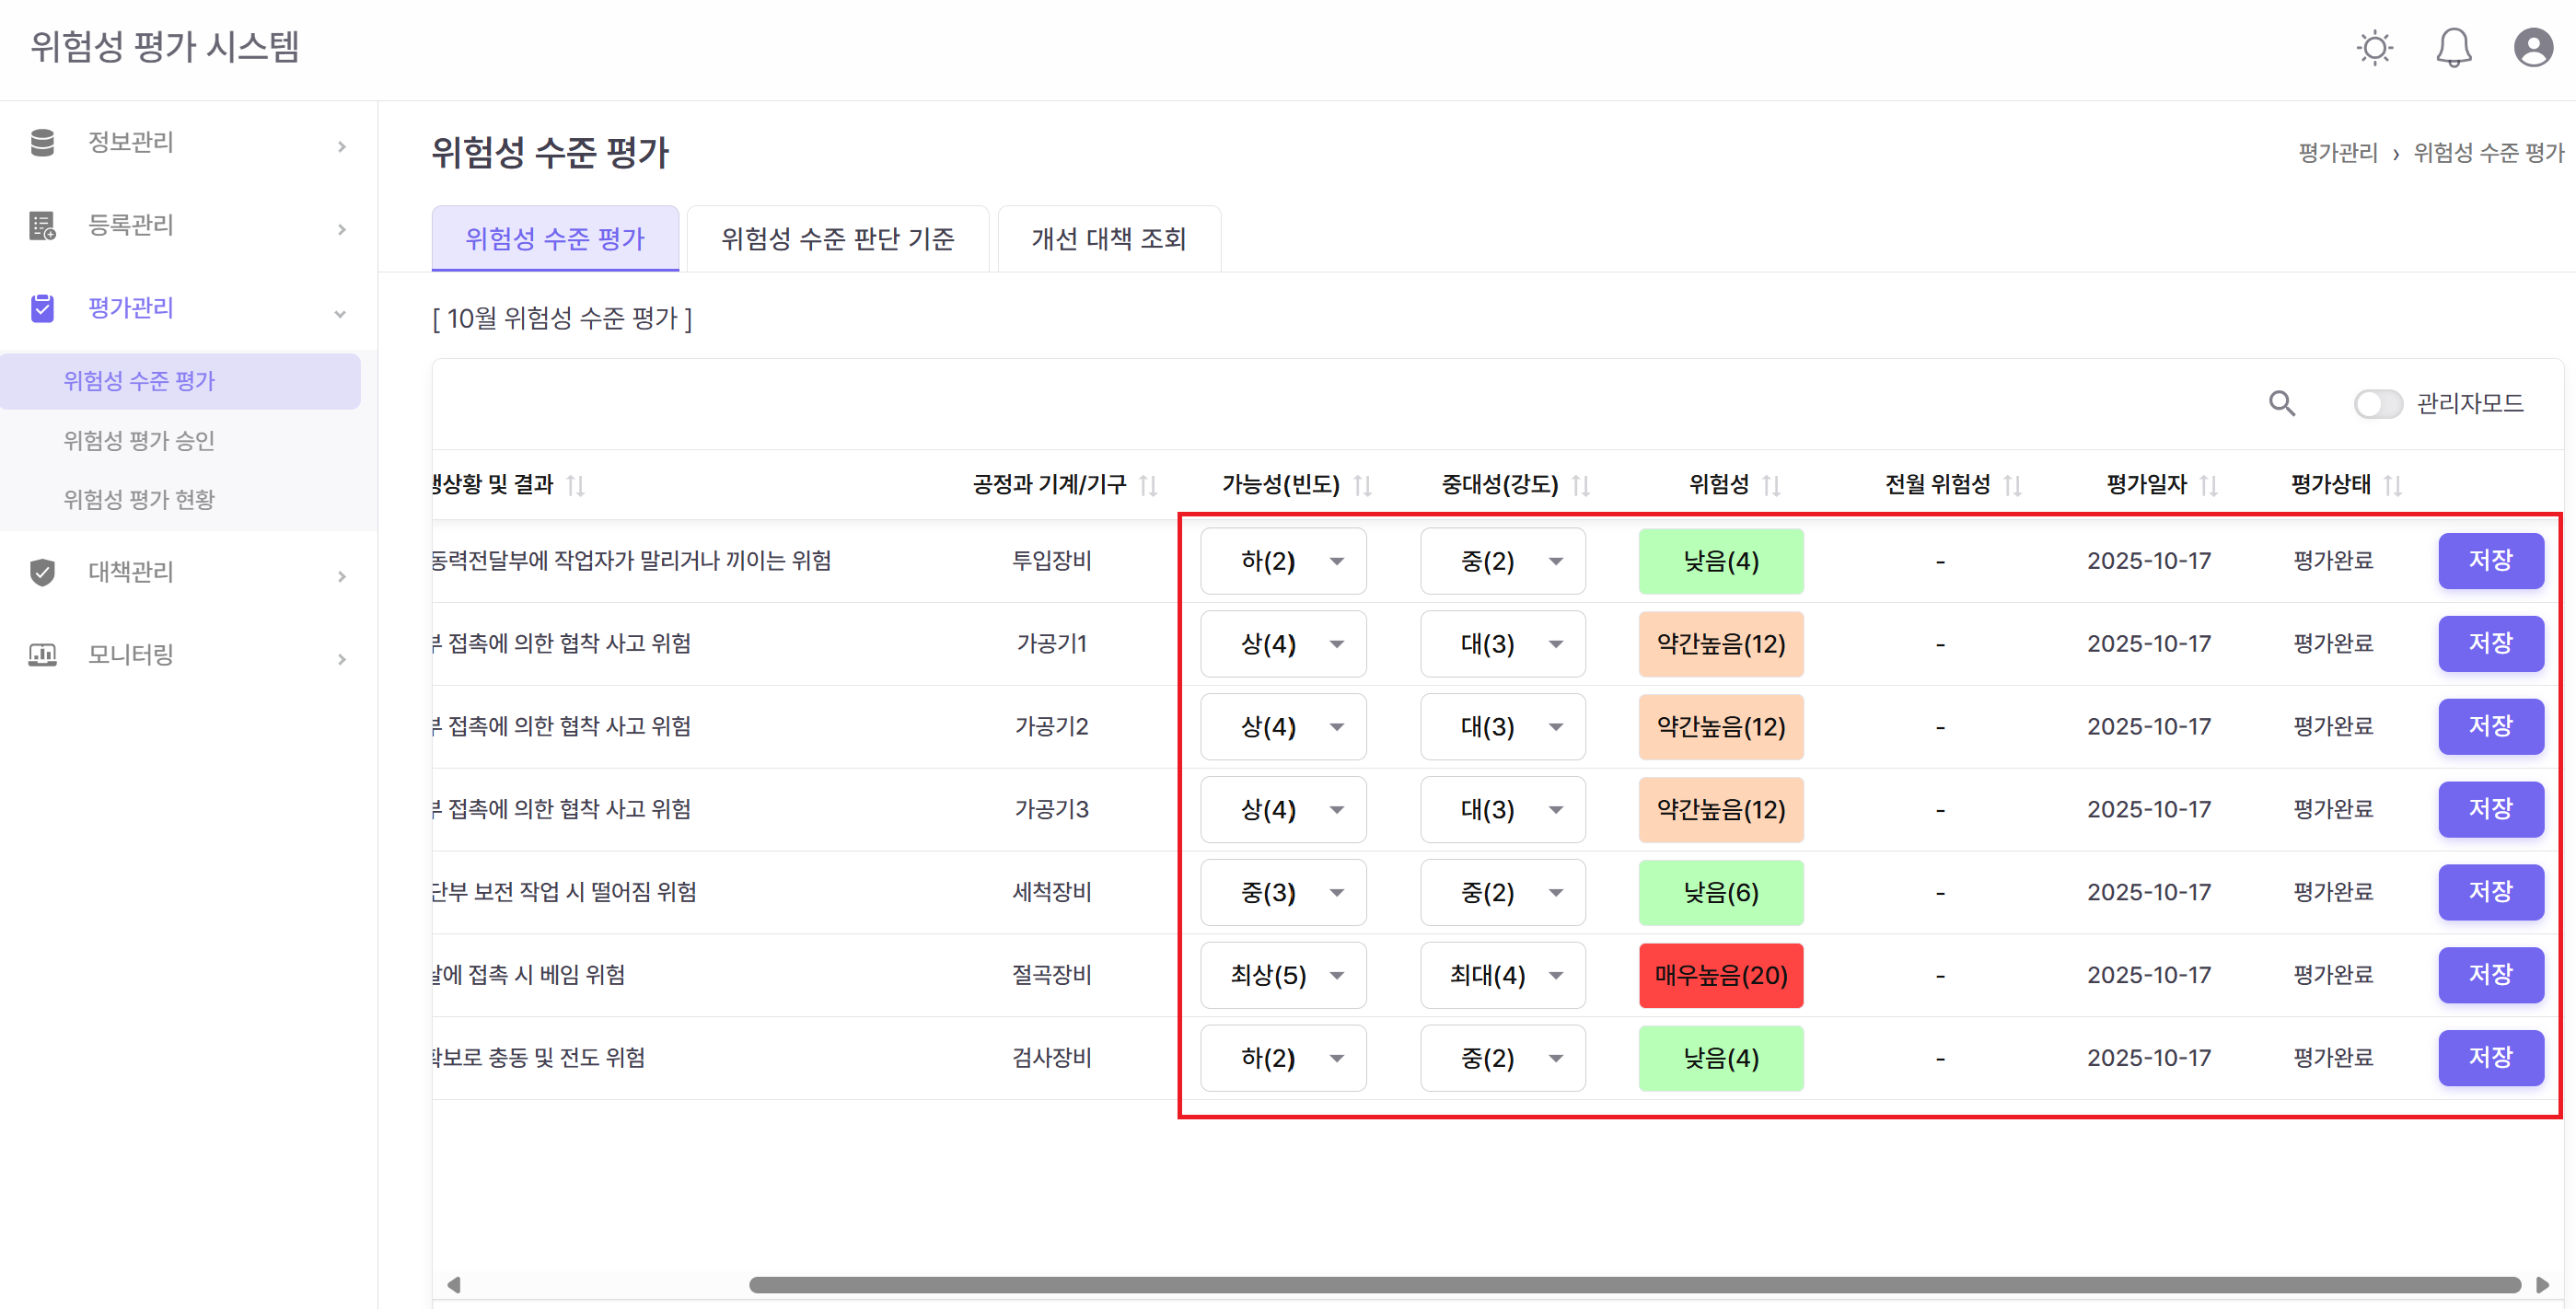The width and height of the screenshot is (2576, 1309).
Task: Open the 최대(4) severity dropdown for 절곡장비
Action: (x=1502, y=975)
